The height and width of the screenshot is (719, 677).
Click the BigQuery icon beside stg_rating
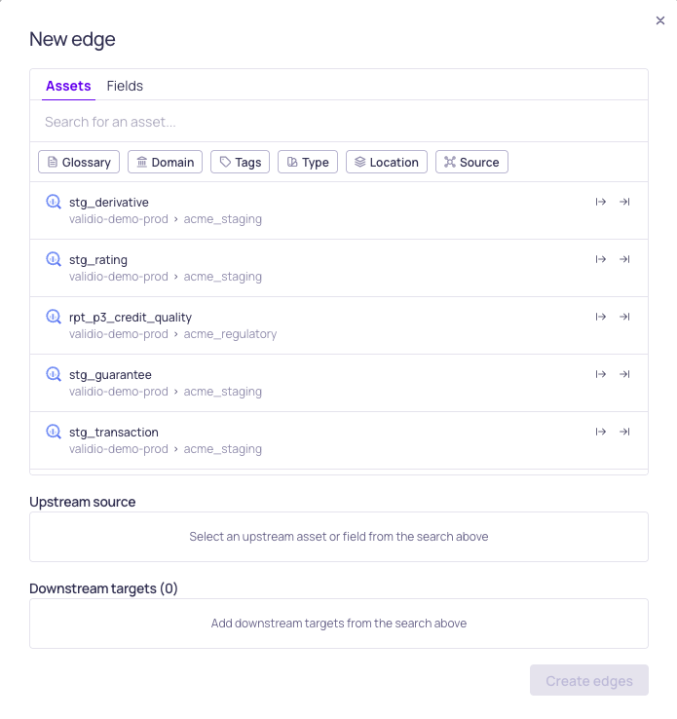coord(54,259)
